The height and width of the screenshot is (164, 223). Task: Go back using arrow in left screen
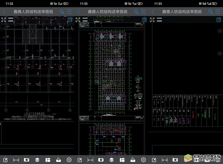click(x=4, y=12)
